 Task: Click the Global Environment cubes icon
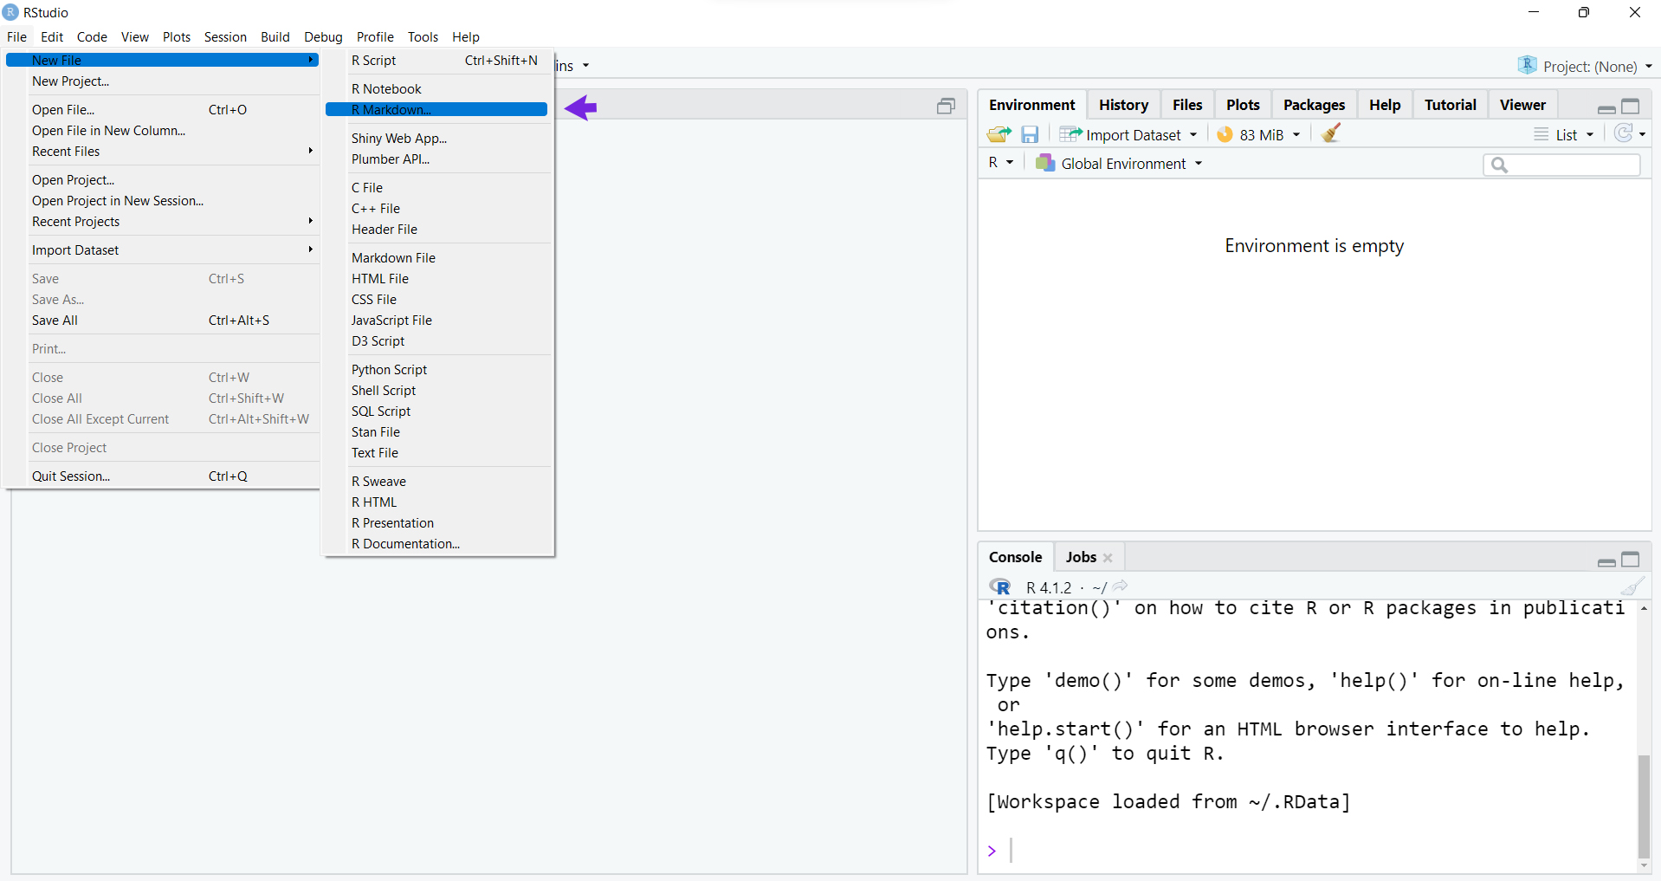1045,163
